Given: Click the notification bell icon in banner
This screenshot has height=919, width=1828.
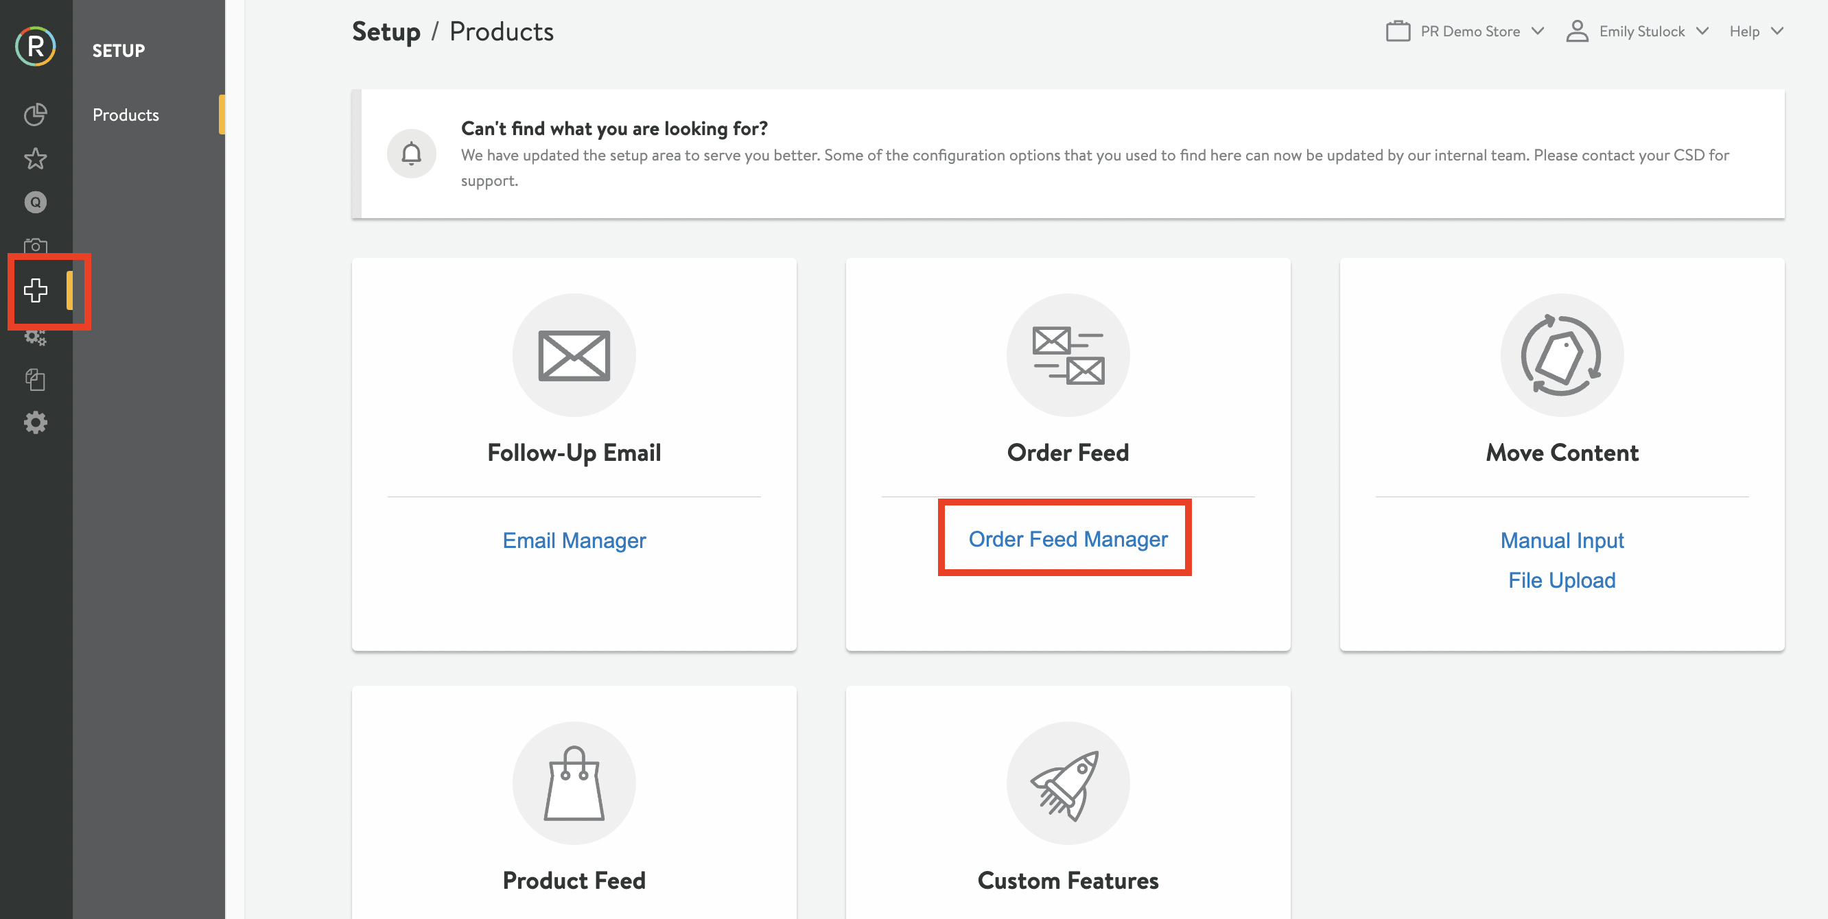Looking at the screenshot, I should click(x=412, y=153).
